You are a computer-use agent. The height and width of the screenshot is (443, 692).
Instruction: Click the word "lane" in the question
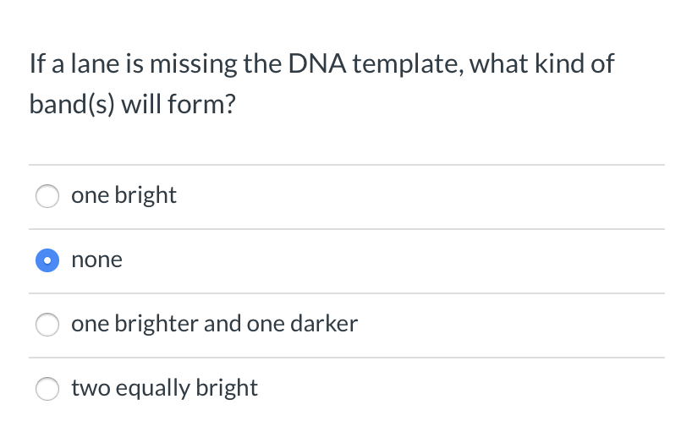click(95, 64)
